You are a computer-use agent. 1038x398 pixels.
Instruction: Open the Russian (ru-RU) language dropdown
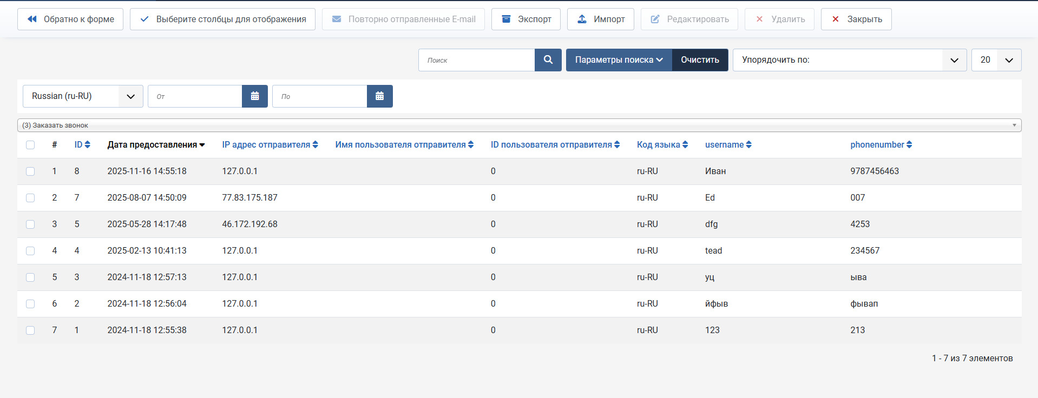tap(83, 96)
